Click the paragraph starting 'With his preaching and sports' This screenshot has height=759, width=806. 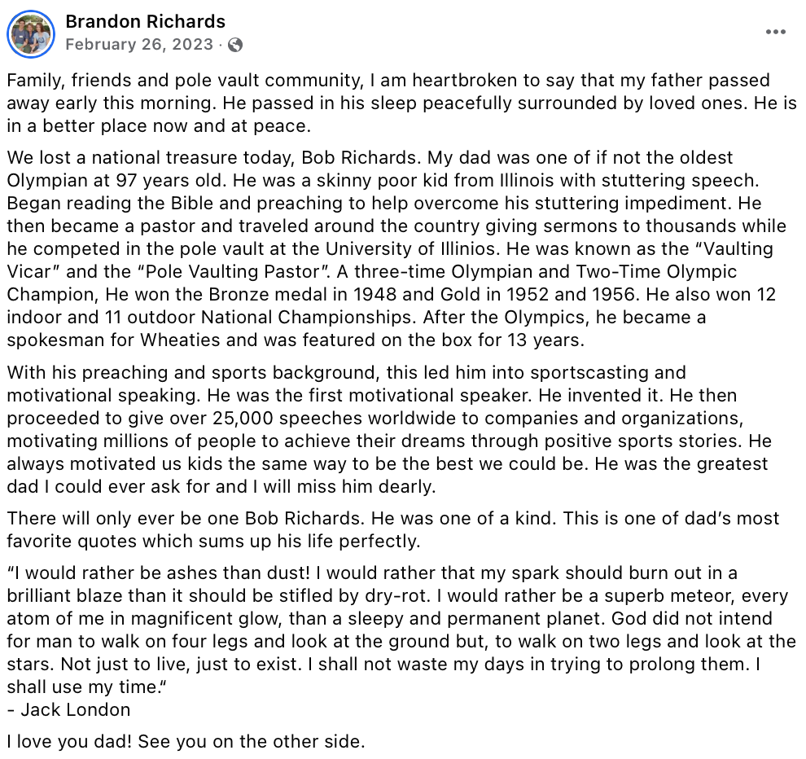389,429
